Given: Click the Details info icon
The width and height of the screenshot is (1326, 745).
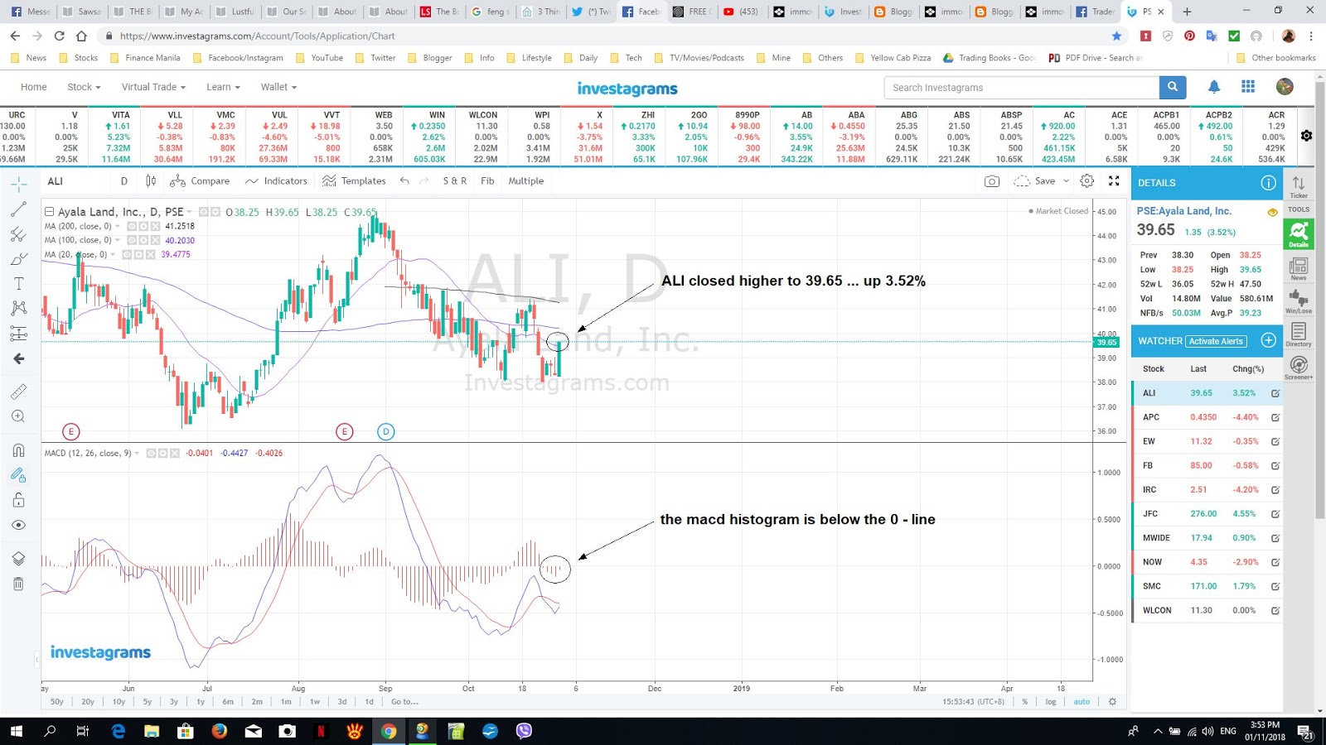Looking at the screenshot, I should tap(1268, 183).
